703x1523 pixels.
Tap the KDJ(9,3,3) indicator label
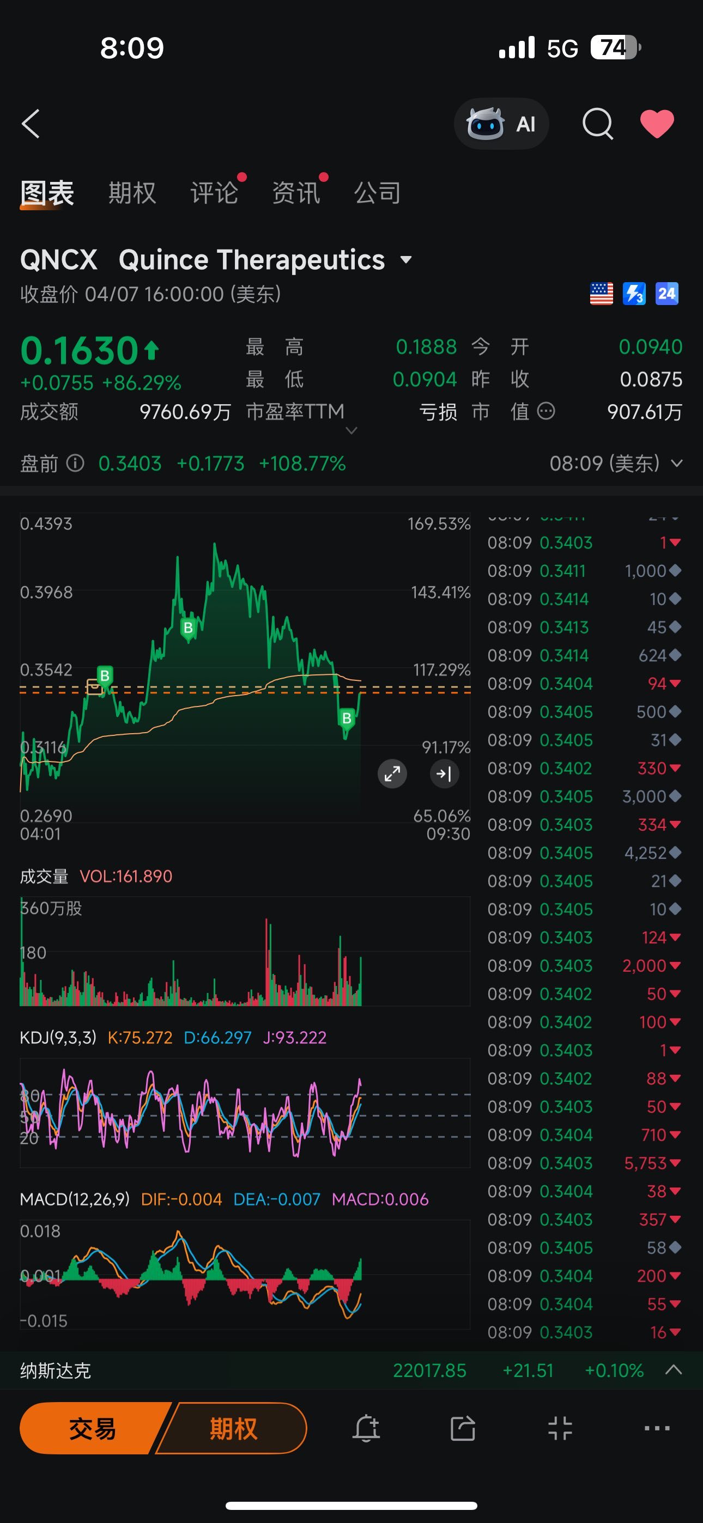pyautogui.click(x=58, y=1038)
